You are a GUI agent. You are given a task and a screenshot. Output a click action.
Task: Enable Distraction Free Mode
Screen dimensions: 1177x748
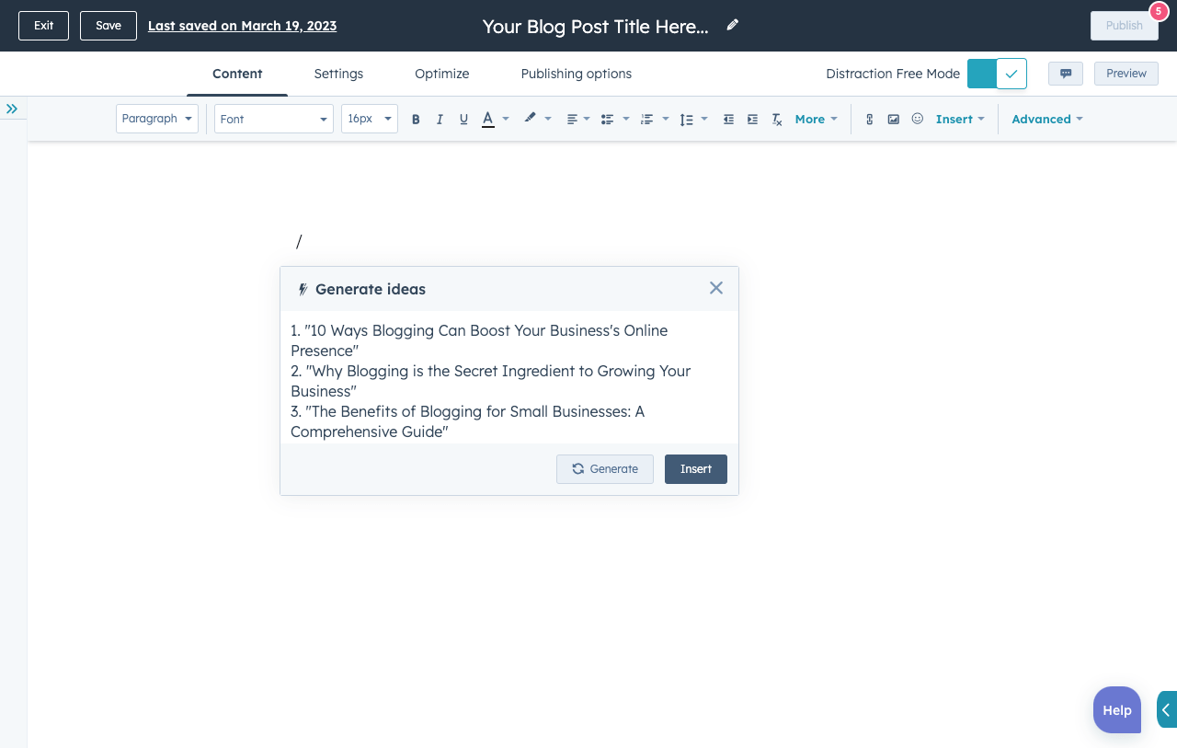[x=997, y=73]
